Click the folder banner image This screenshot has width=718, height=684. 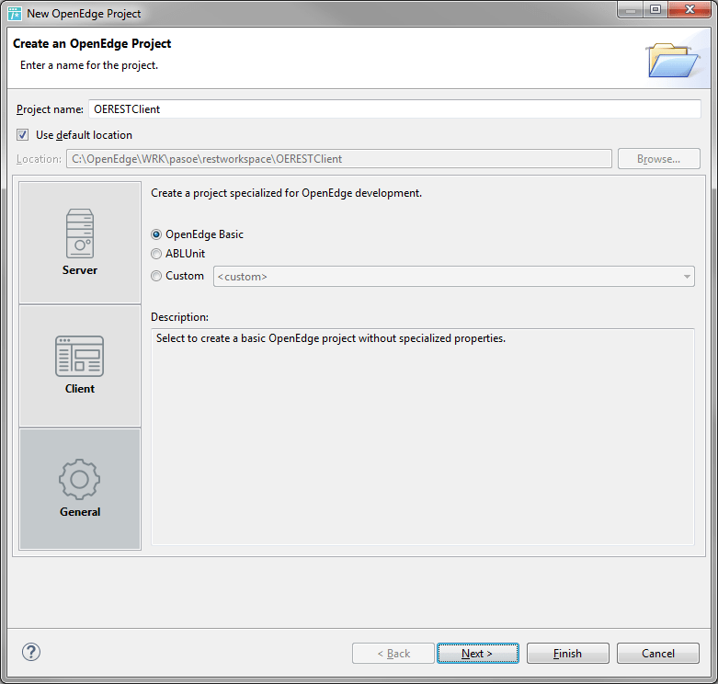[672, 60]
